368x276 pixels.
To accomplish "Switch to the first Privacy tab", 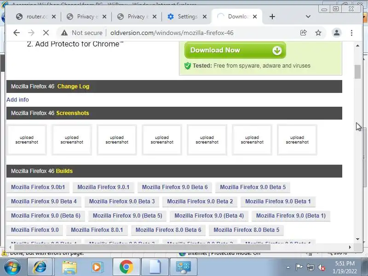I will tap(83, 17).
